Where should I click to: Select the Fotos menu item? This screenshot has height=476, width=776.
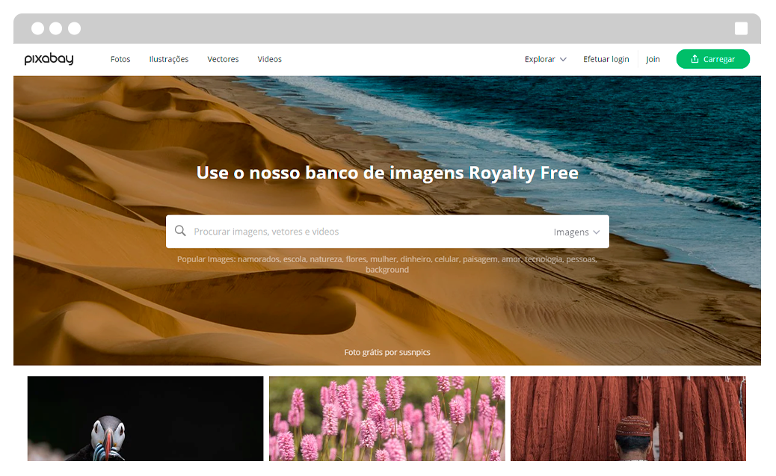[120, 59]
